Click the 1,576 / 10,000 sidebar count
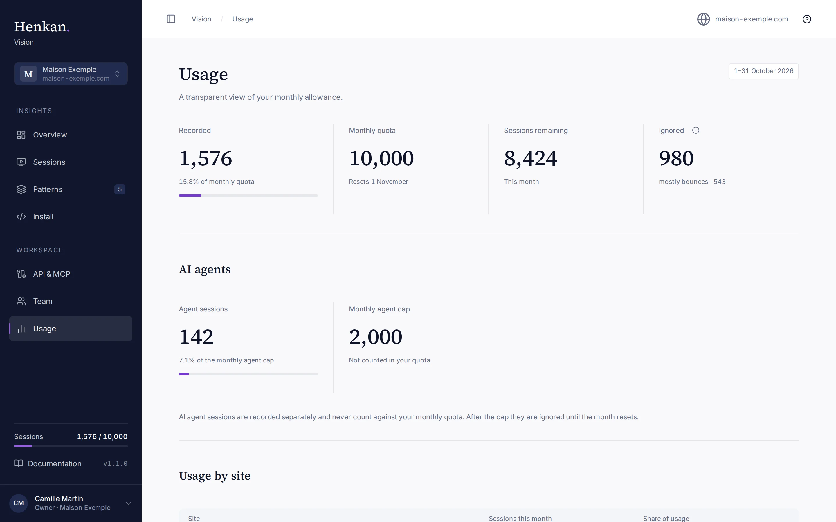Viewport: 836px width, 522px height. pos(102,436)
